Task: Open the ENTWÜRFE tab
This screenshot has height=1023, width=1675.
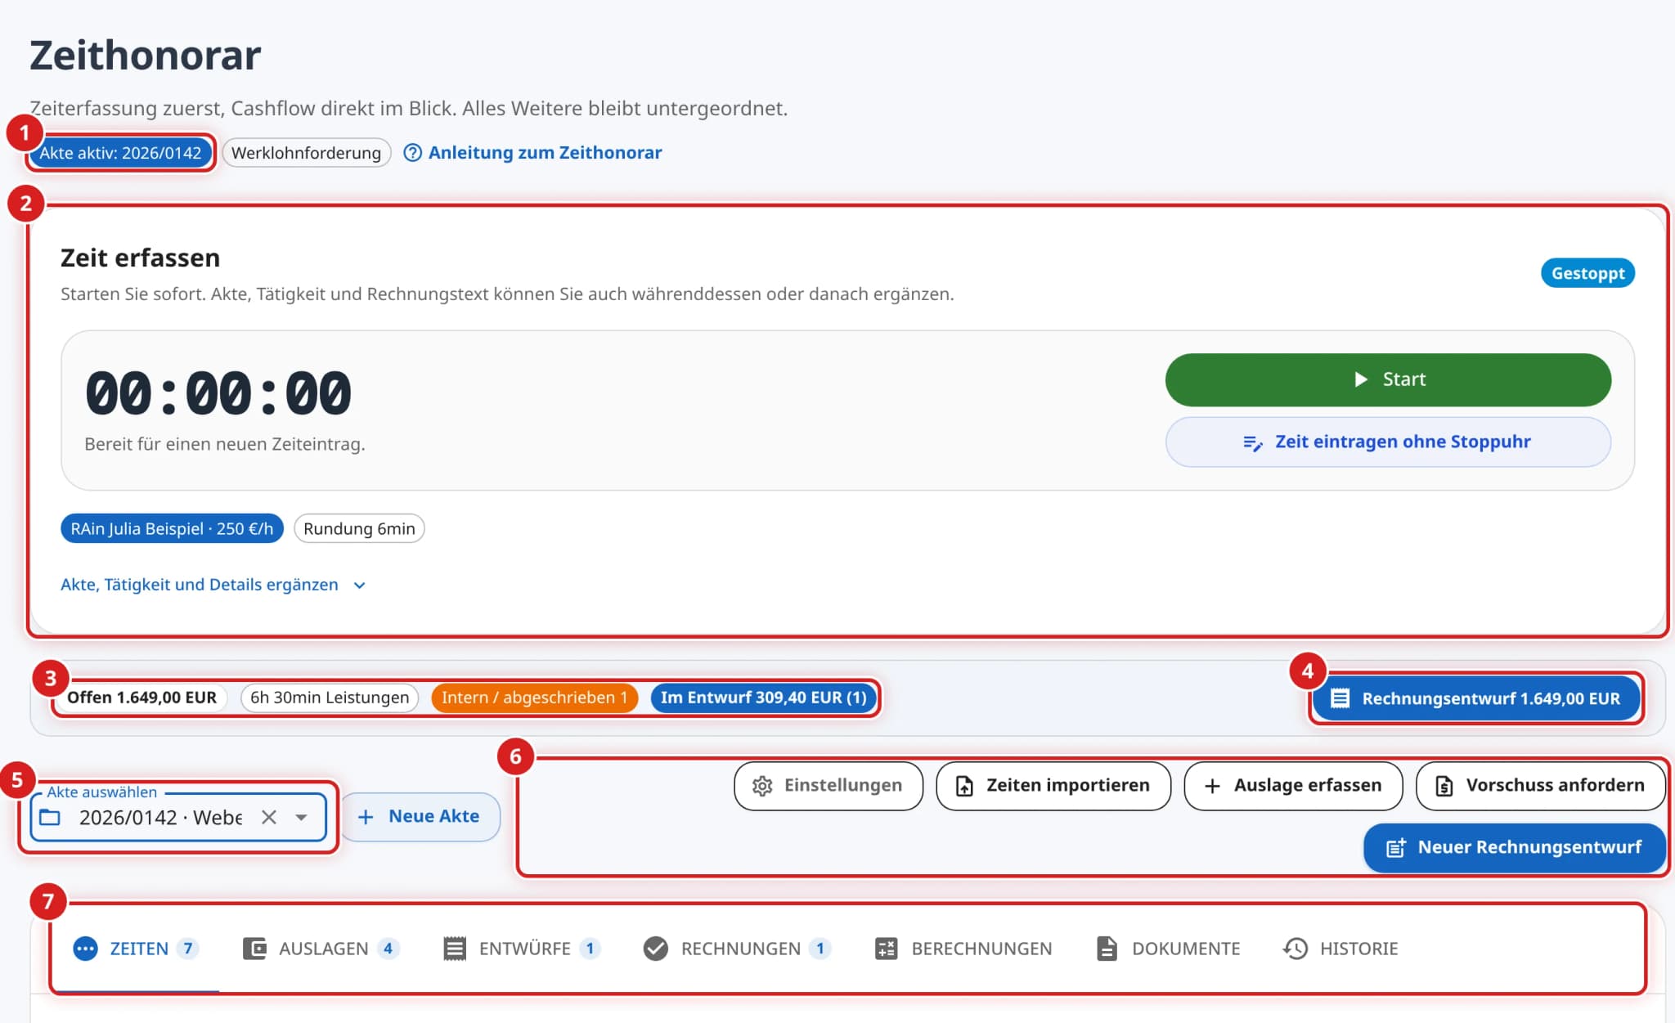Action: 523,949
